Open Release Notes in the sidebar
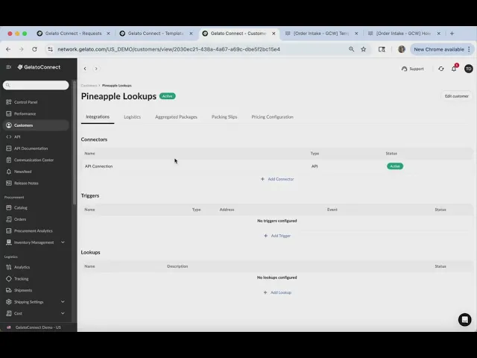Image resolution: width=477 pixels, height=358 pixels. click(26, 183)
